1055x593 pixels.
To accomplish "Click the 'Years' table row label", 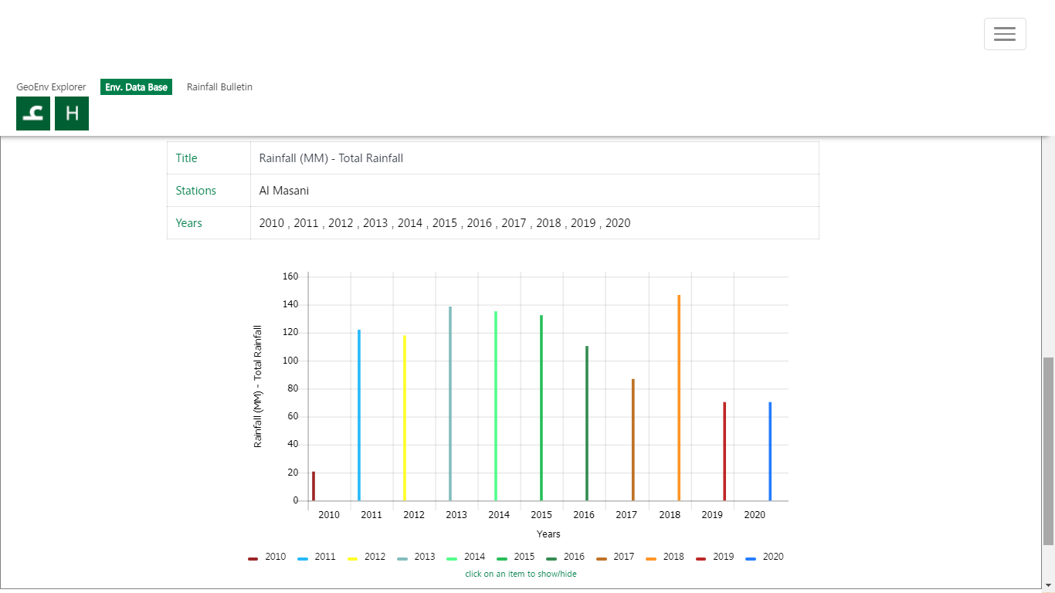I will pyautogui.click(x=188, y=223).
